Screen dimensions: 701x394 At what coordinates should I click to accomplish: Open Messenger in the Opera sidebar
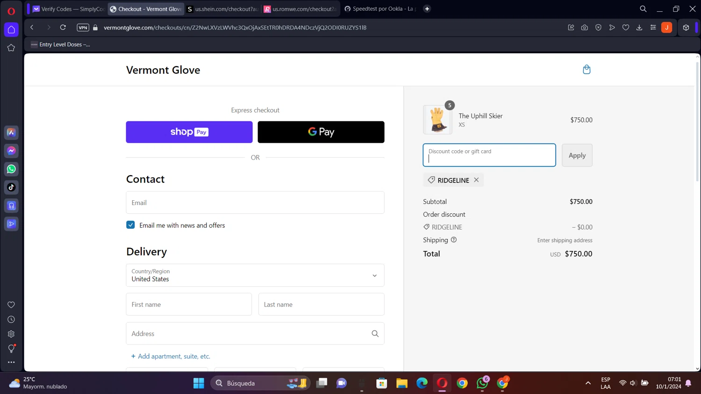pos(11,151)
